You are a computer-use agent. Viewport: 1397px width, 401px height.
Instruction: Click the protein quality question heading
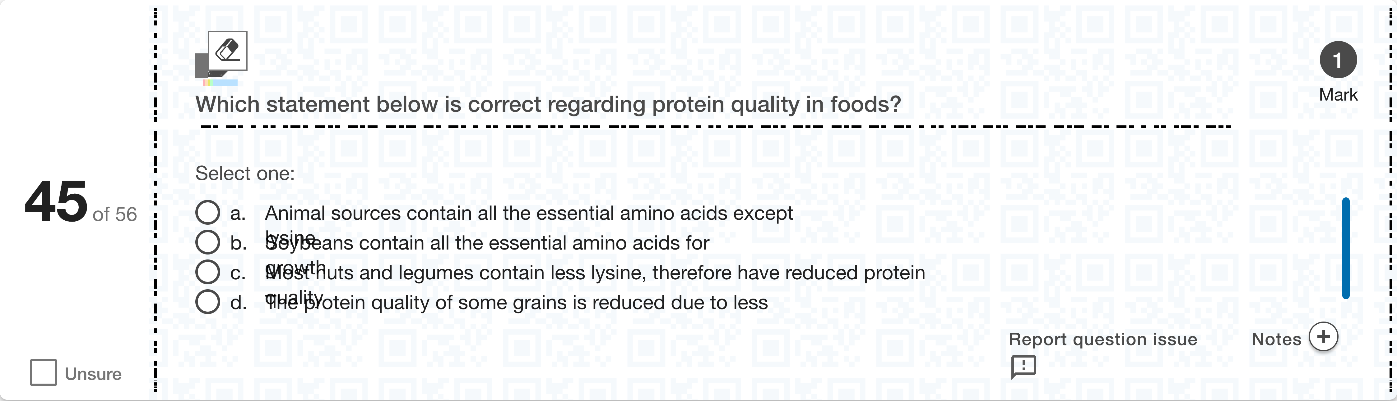click(548, 105)
